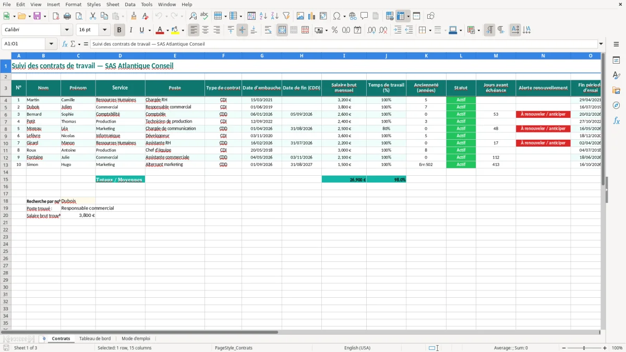This screenshot has width=626, height=352.
Task: Toggle Wrap Text button
Action: point(268,30)
